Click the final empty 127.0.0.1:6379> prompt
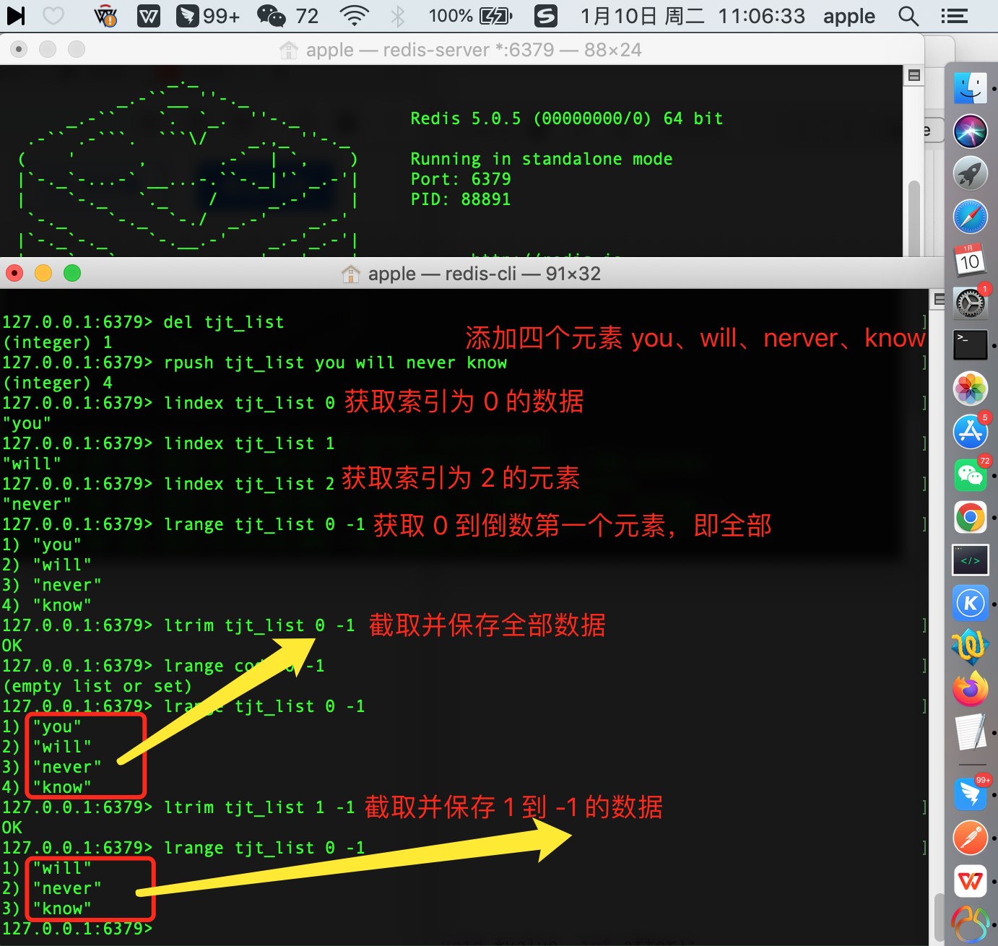Viewport: 998px width, 946px height. coord(77,929)
